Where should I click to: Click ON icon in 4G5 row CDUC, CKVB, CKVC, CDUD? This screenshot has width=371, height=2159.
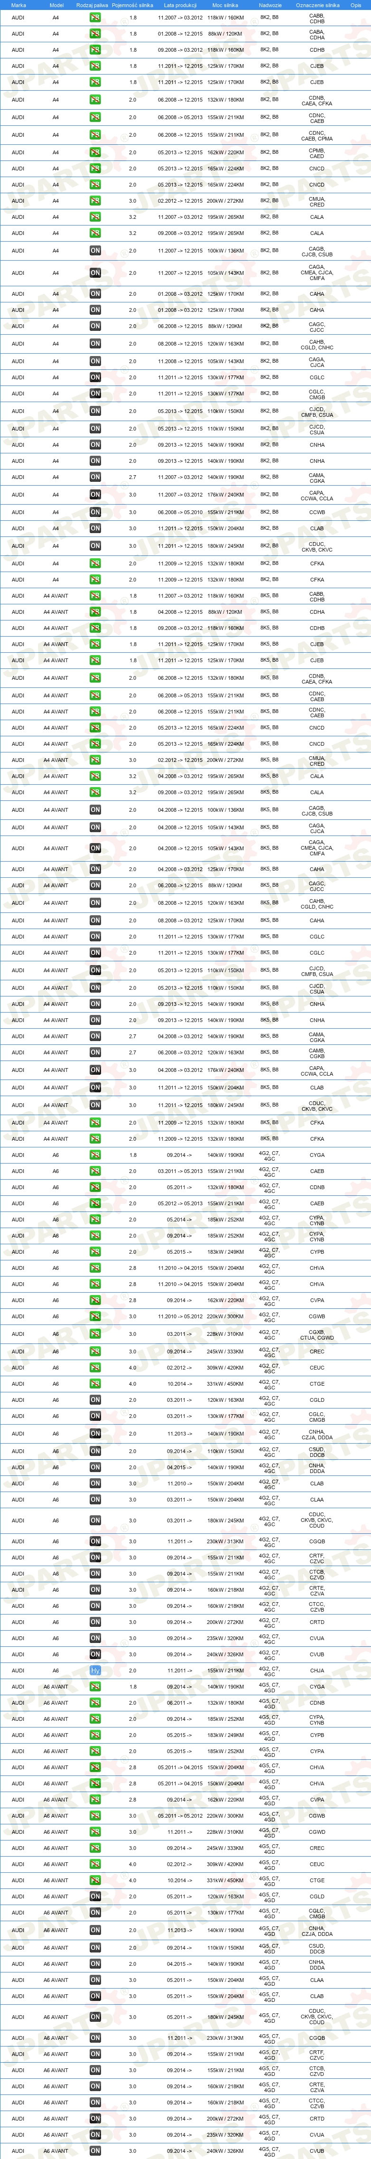tap(95, 2018)
